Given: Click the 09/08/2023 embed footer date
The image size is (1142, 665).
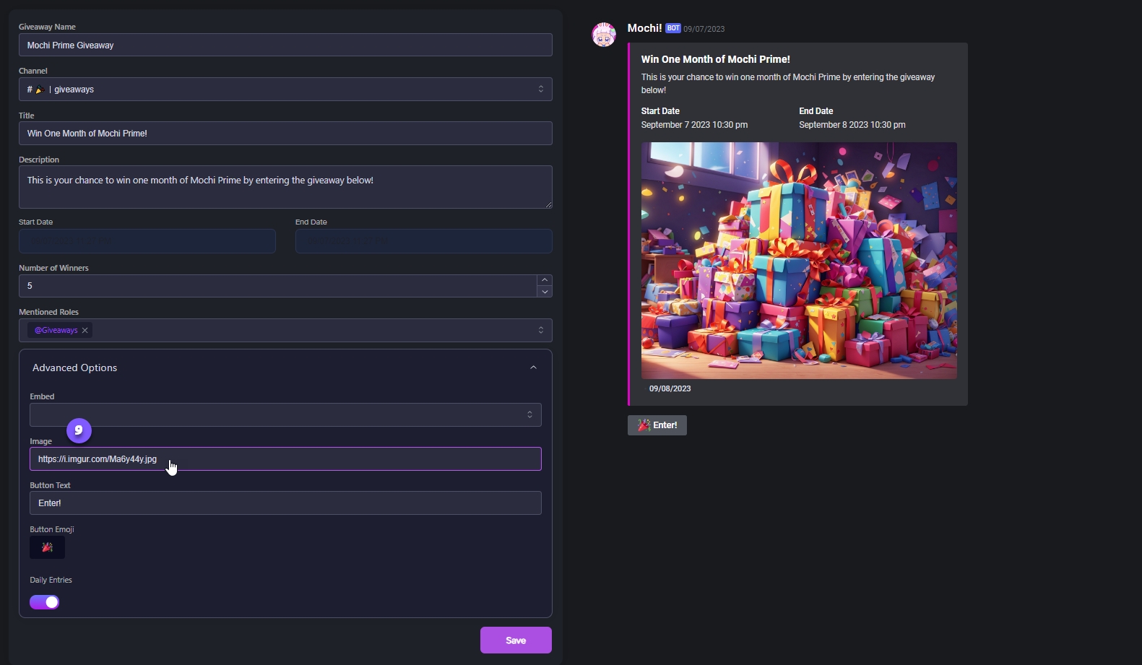Looking at the screenshot, I should click(670, 388).
